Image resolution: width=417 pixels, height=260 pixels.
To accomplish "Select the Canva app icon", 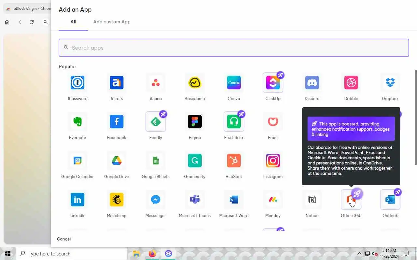I will point(234,83).
